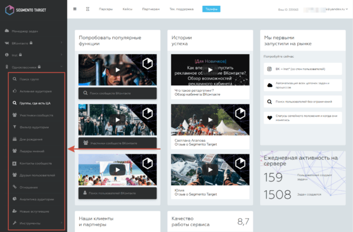Click Участники сообщества ВКонтакте button

point(118,143)
